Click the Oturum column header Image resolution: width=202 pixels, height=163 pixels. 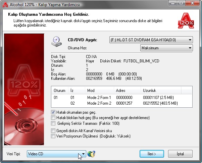[x=60, y=90]
